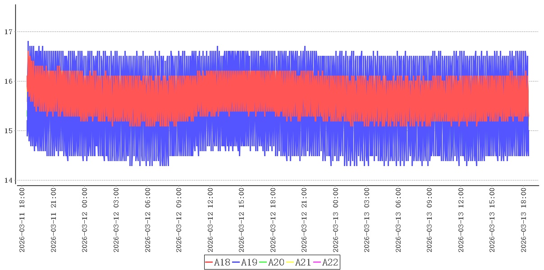Click the 2026-03-12 12:00 time axis tick label
This screenshot has width=544, height=270.
point(210,220)
